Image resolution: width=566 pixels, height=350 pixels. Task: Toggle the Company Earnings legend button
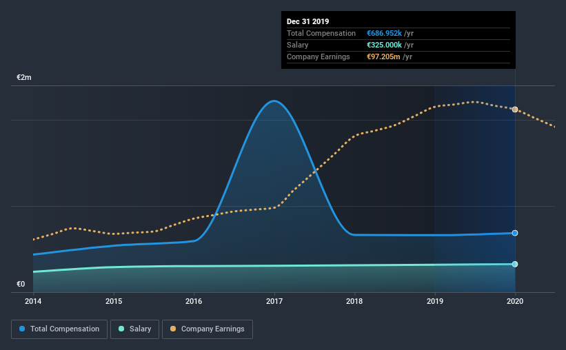[x=208, y=329]
